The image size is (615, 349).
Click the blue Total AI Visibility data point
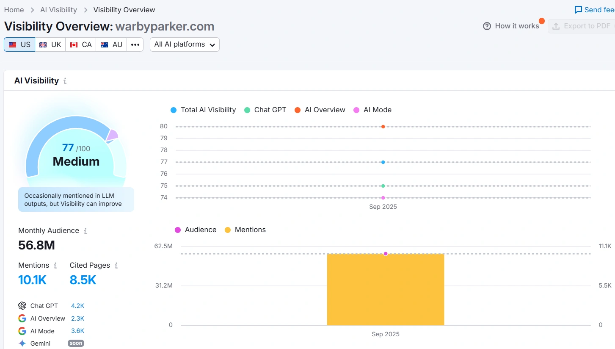pos(383,162)
